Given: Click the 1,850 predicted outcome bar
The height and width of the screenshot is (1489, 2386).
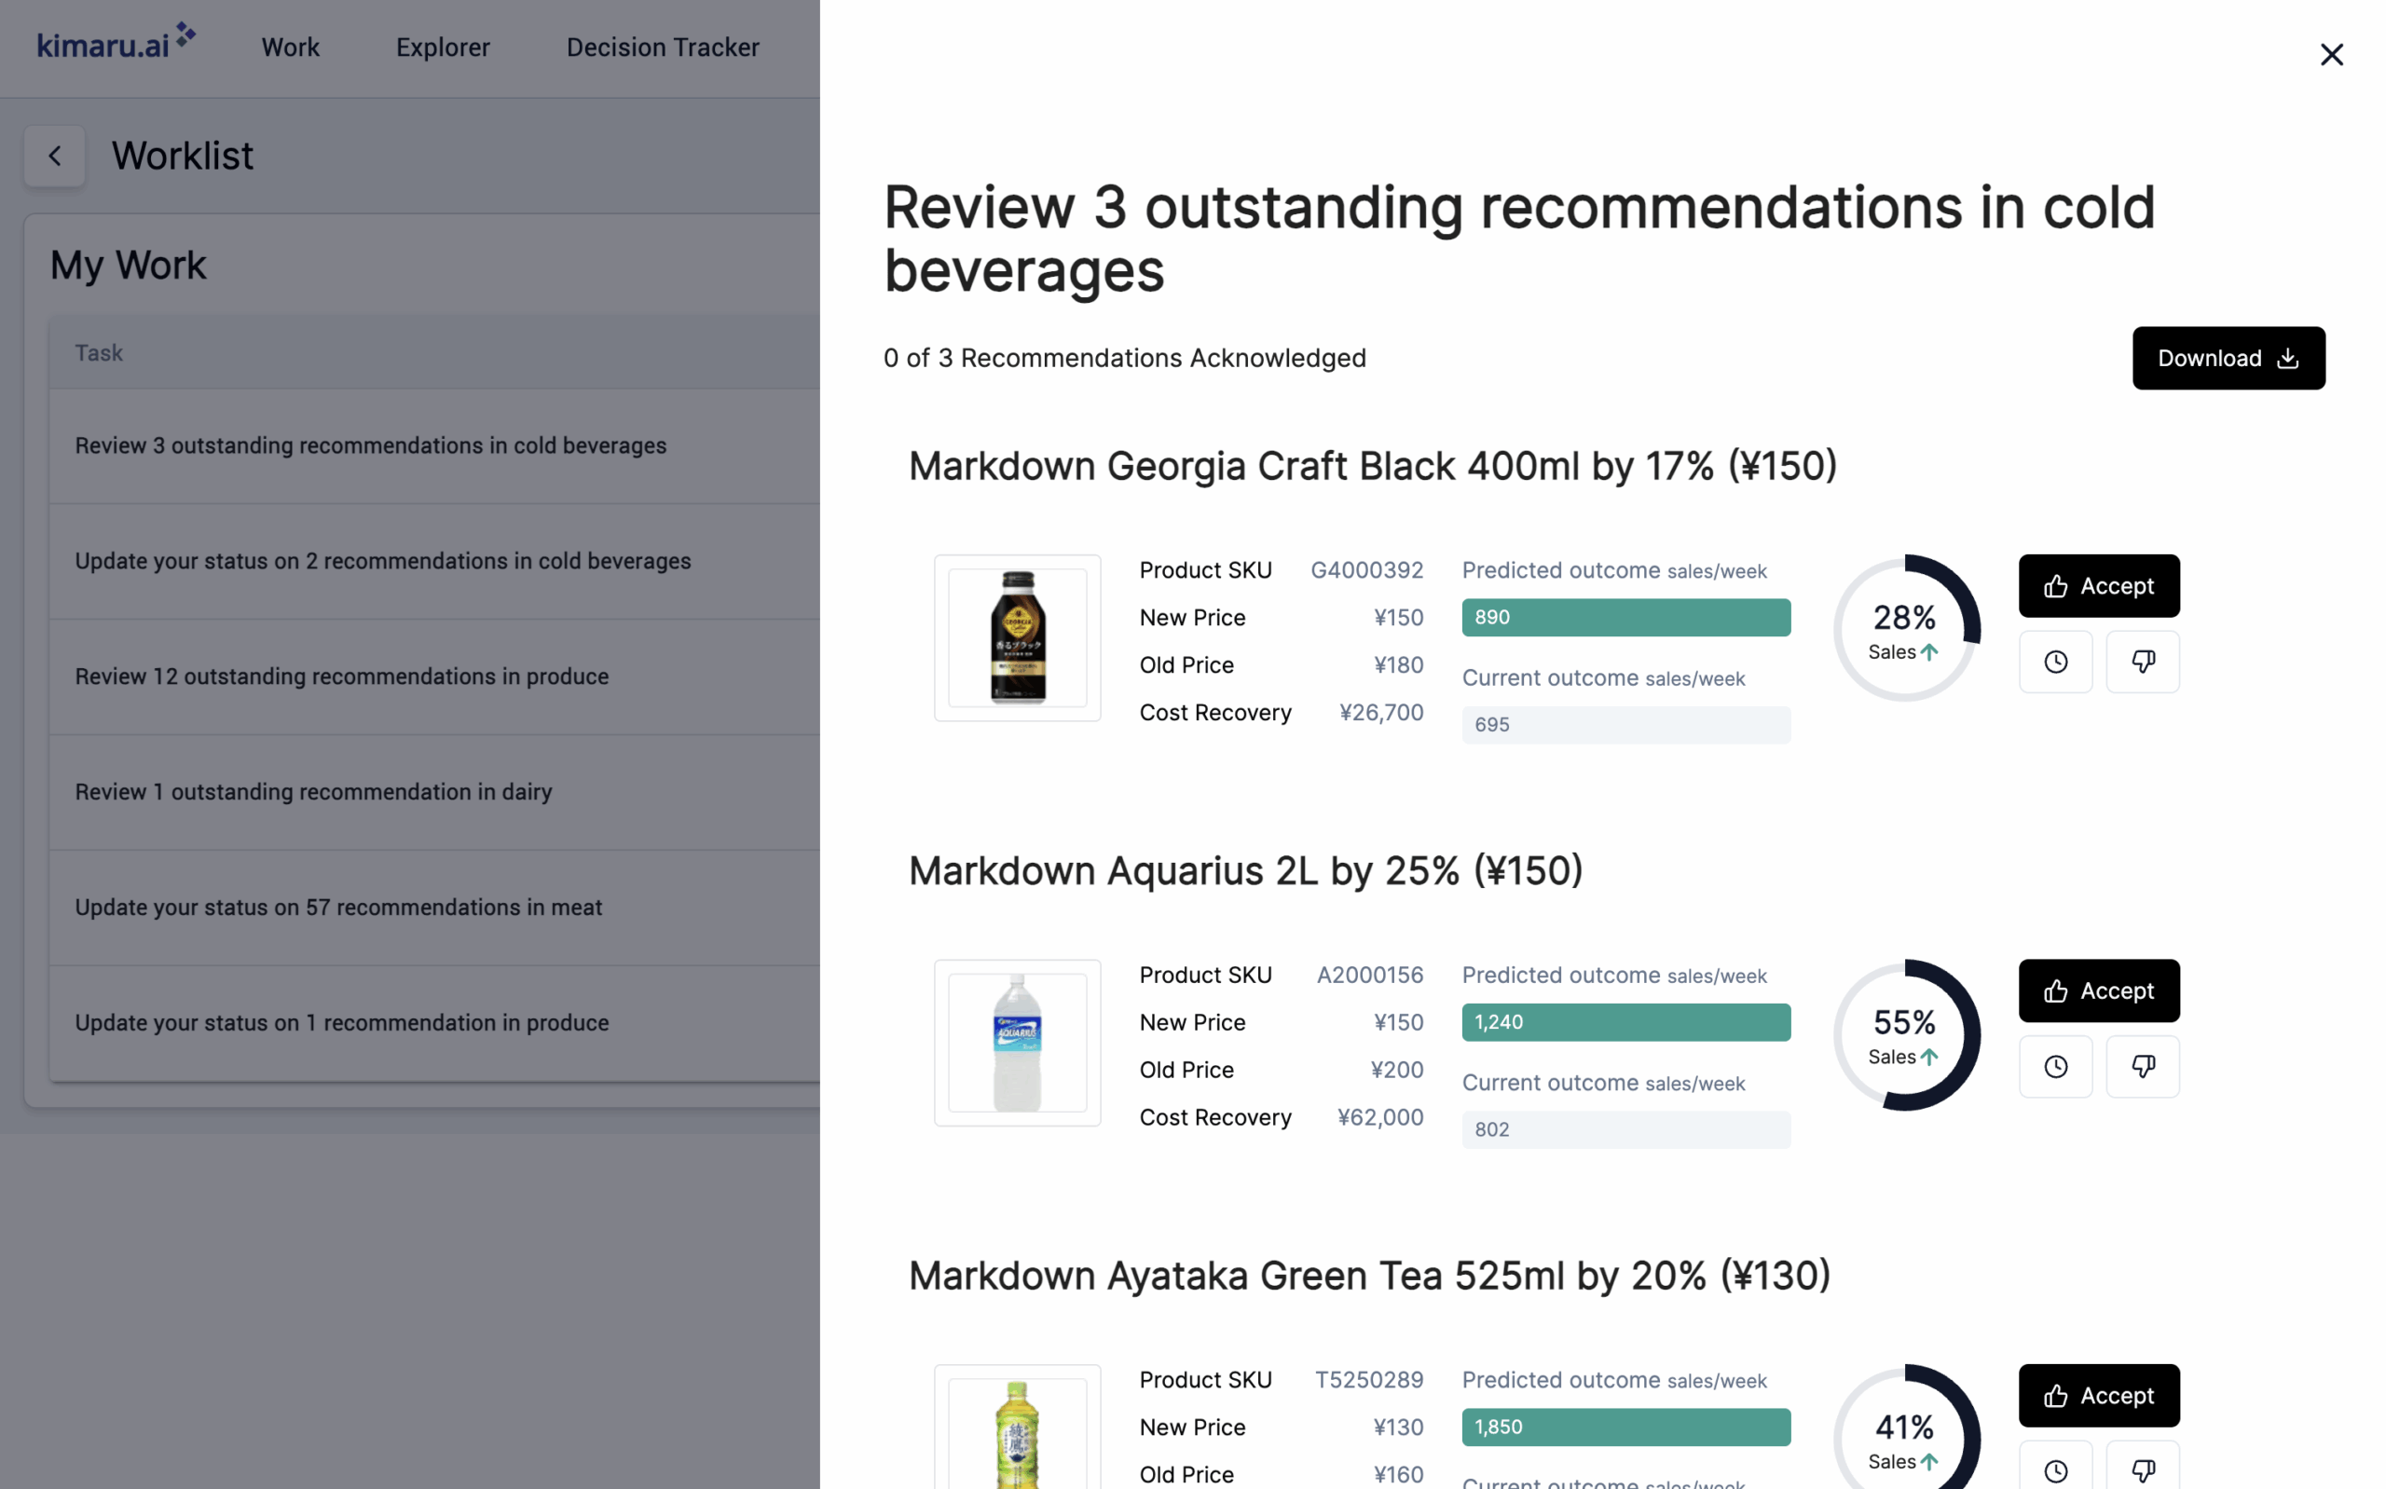Looking at the screenshot, I should 1625,1427.
